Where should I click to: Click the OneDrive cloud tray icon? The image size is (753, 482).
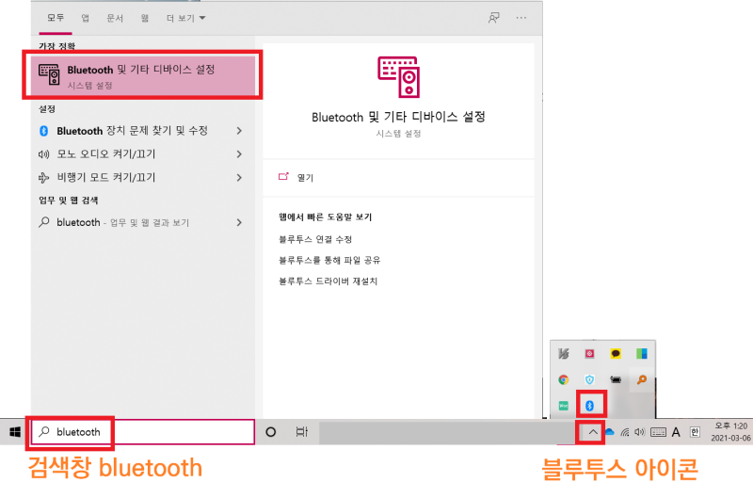tap(609, 432)
